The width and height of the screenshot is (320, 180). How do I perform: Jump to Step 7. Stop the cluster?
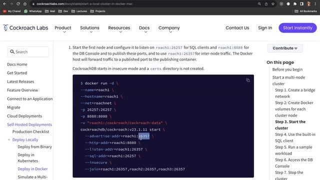pyautogui.click(x=289, y=175)
